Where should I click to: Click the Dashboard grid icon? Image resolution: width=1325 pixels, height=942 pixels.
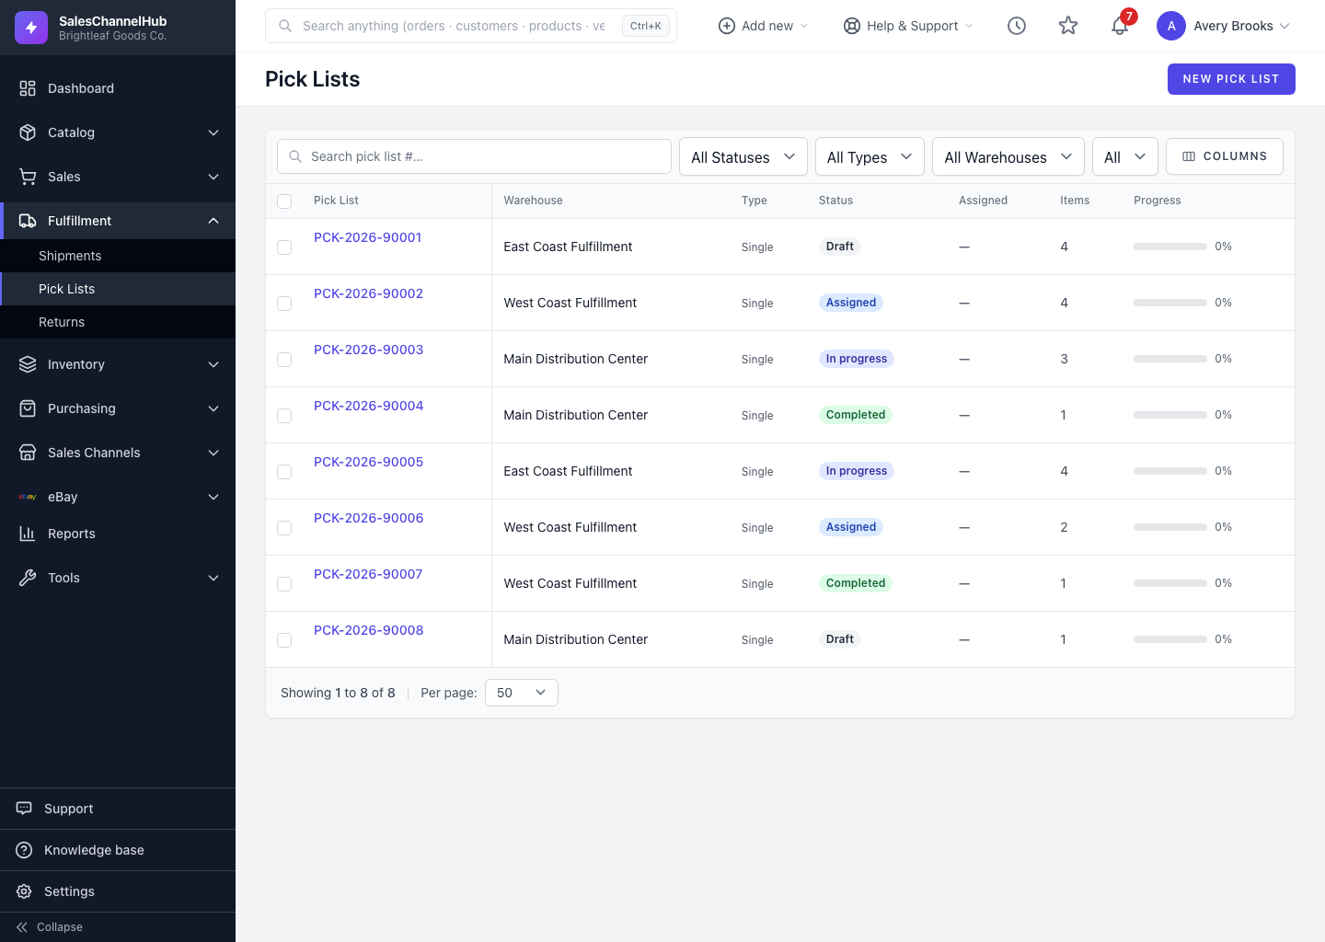[x=28, y=88]
